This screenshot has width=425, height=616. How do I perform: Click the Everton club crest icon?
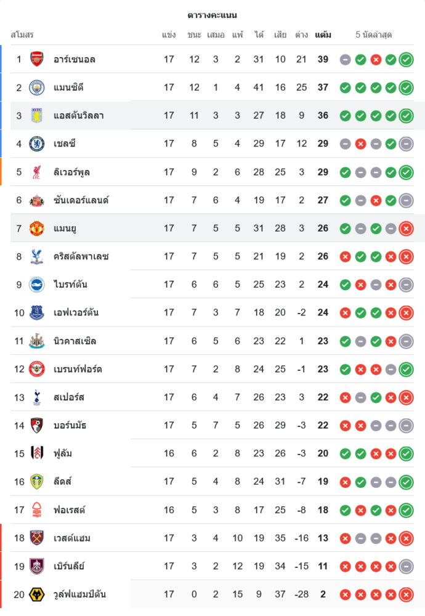[37, 313]
